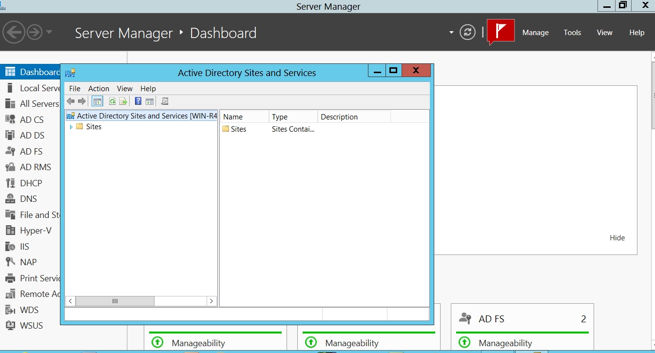Sort list by Description column header
This screenshot has width=655, height=353.
354,117
